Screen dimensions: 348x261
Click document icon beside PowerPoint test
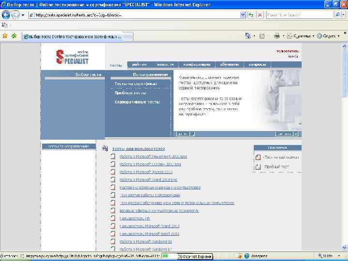[113, 156]
